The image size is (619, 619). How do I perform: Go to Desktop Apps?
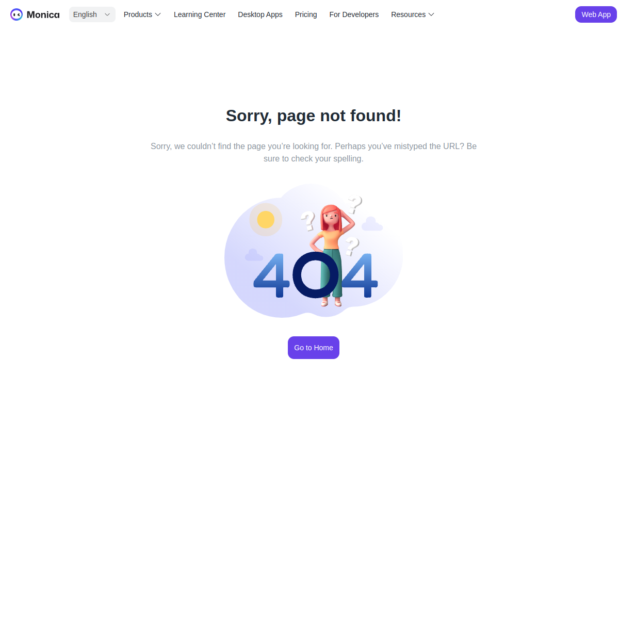tap(260, 14)
